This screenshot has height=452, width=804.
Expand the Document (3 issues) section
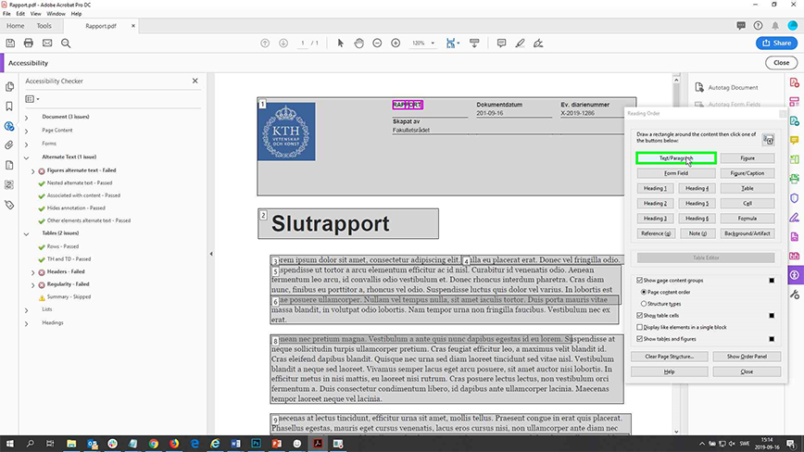pos(26,117)
